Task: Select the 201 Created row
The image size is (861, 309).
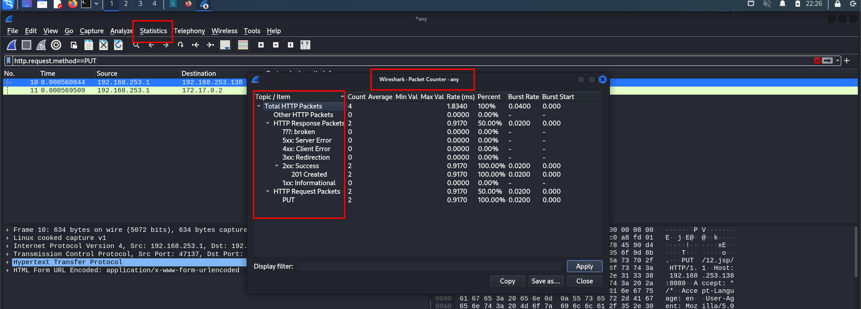Action: point(309,174)
